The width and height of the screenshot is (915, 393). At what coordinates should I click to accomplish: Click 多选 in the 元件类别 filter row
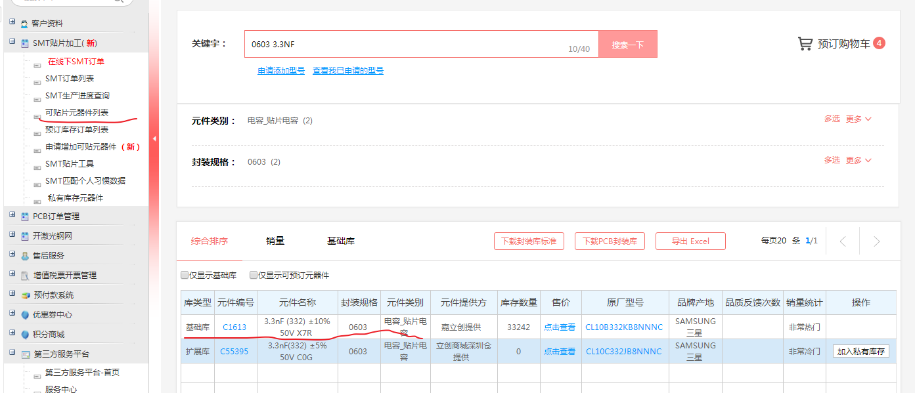point(832,119)
